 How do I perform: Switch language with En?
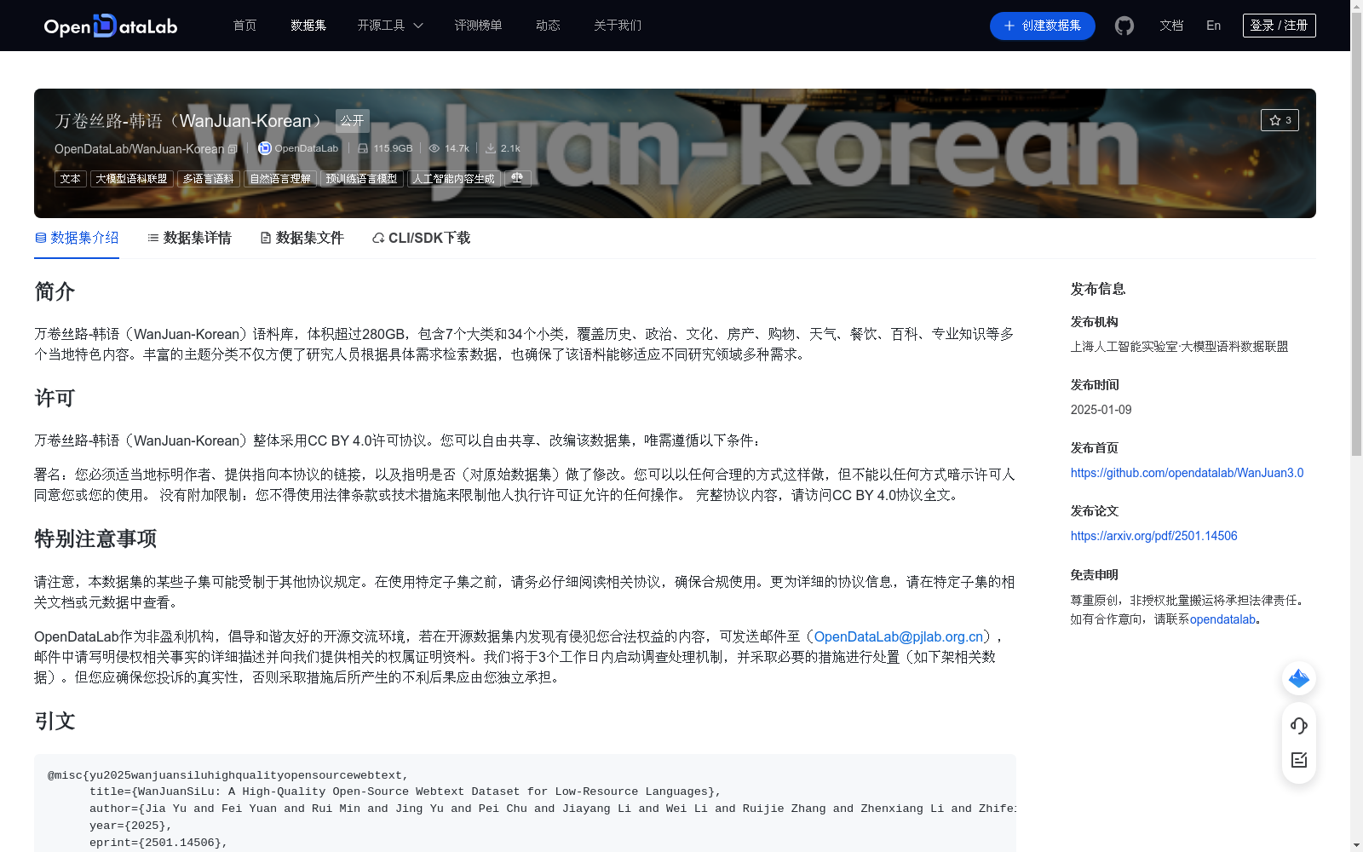(1213, 26)
